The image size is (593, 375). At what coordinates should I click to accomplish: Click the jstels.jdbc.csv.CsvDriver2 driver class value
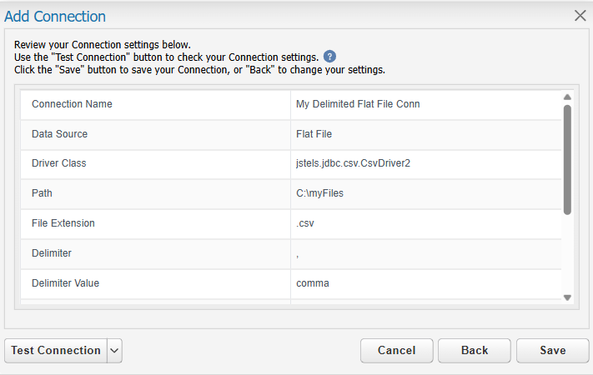pyautogui.click(x=353, y=163)
